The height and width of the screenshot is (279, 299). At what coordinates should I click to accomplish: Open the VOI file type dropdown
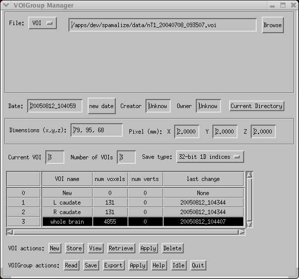tap(42, 23)
